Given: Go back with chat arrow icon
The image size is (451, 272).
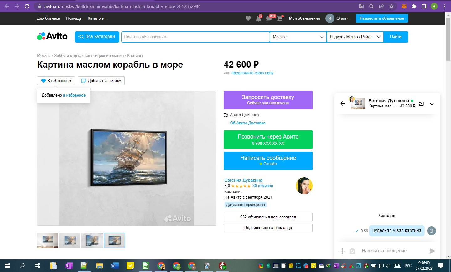Looking at the screenshot, I should point(343,103).
